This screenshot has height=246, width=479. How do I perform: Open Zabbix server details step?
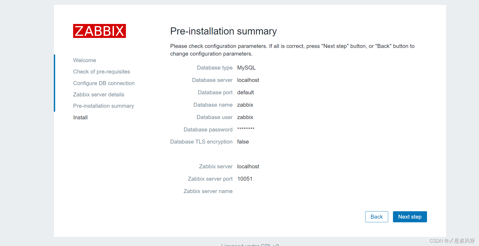coord(98,95)
